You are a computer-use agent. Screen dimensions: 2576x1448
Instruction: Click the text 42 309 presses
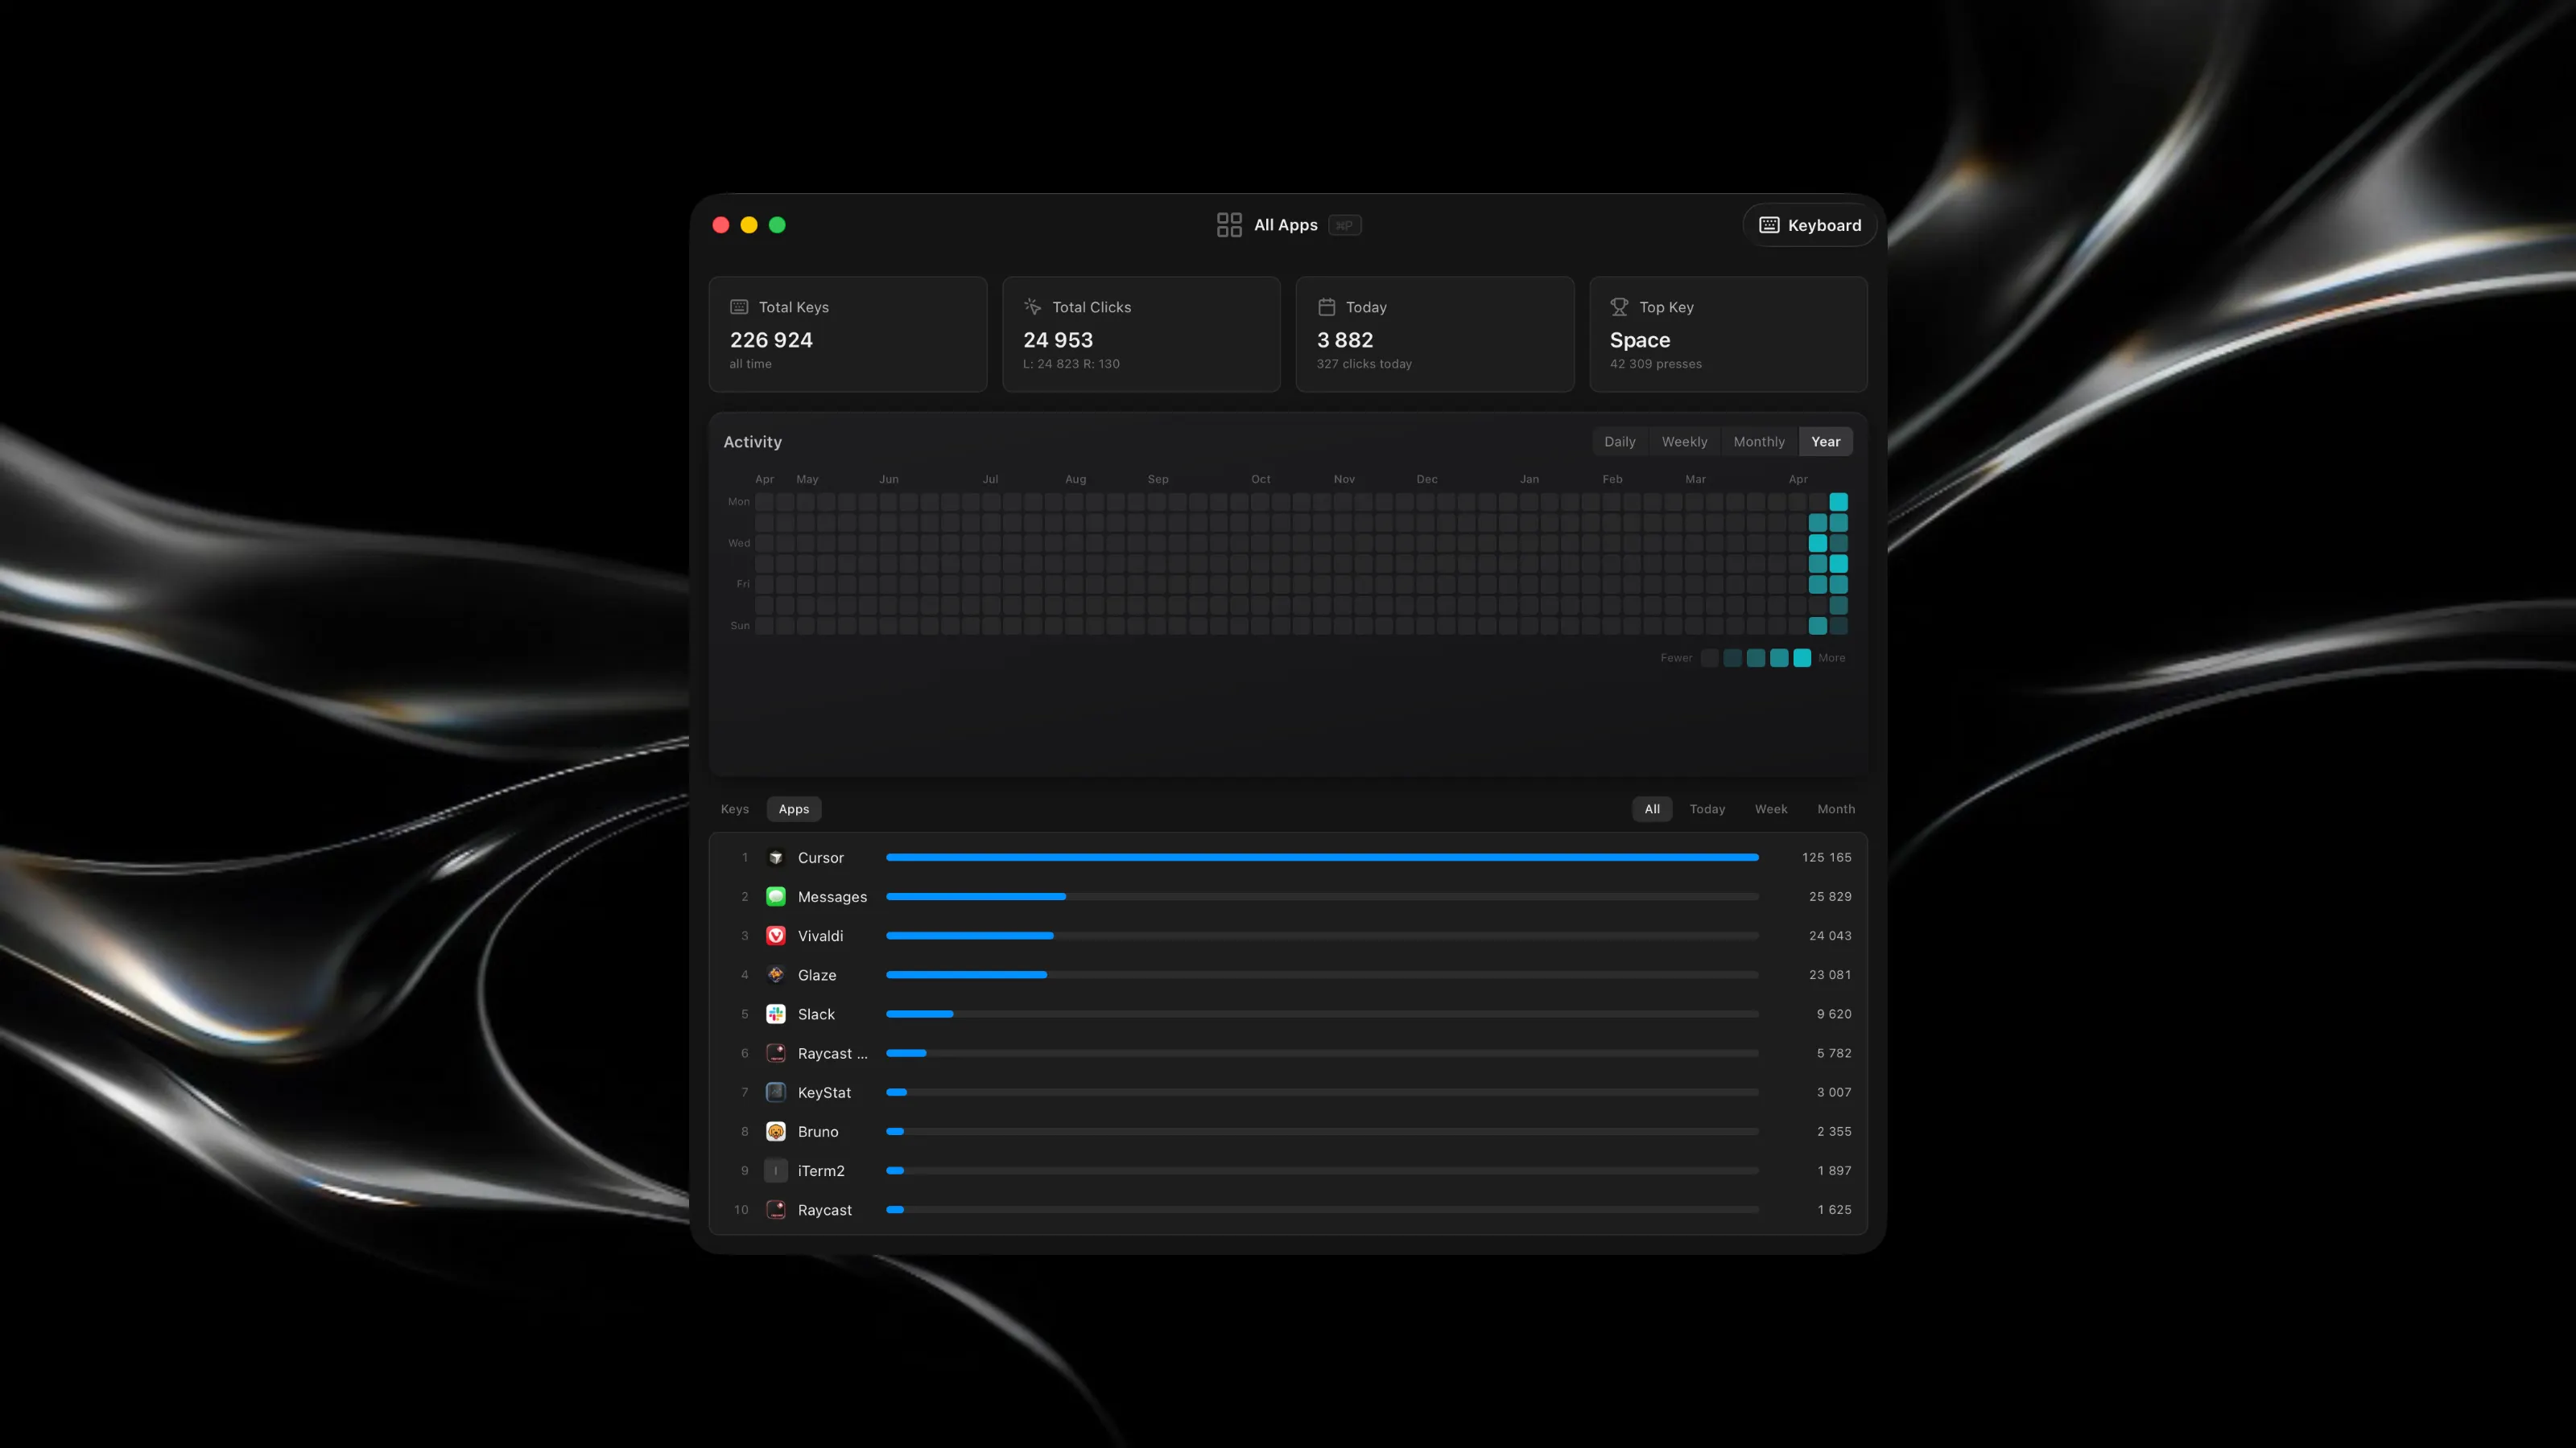click(1656, 364)
